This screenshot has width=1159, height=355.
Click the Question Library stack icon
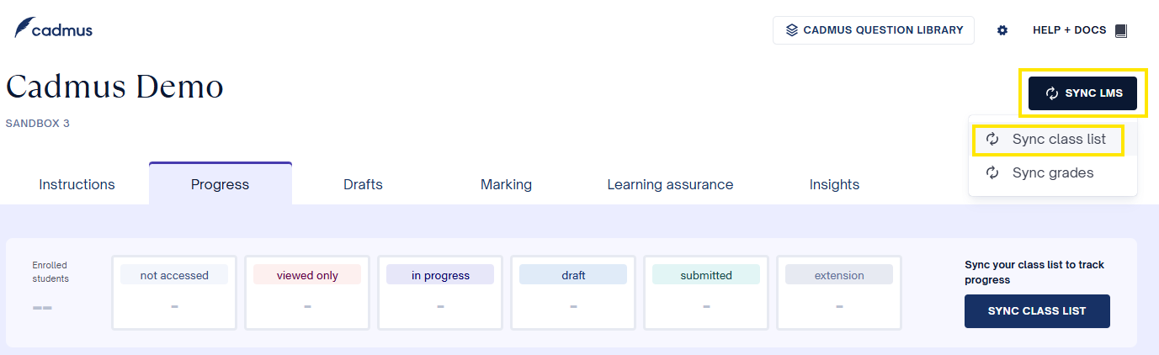[791, 30]
